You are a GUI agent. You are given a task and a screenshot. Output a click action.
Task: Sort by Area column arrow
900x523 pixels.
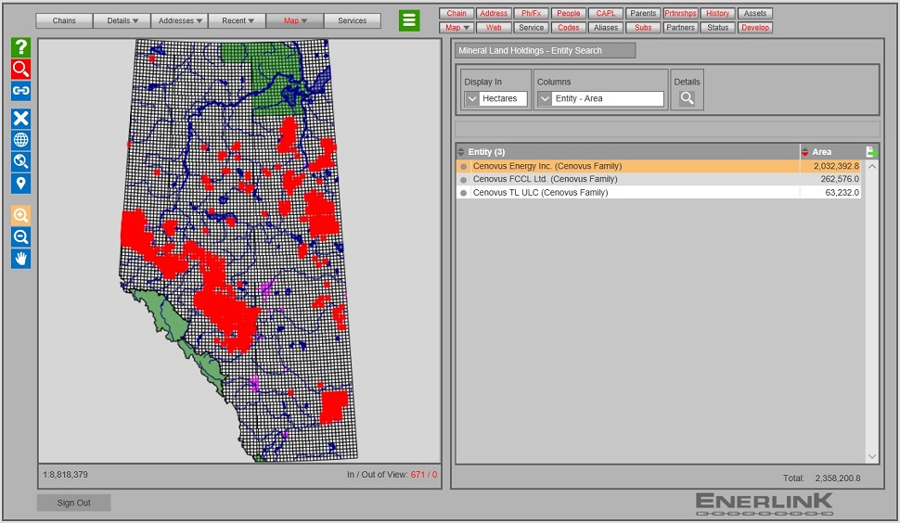pyautogui.click(x=805, y=152)
